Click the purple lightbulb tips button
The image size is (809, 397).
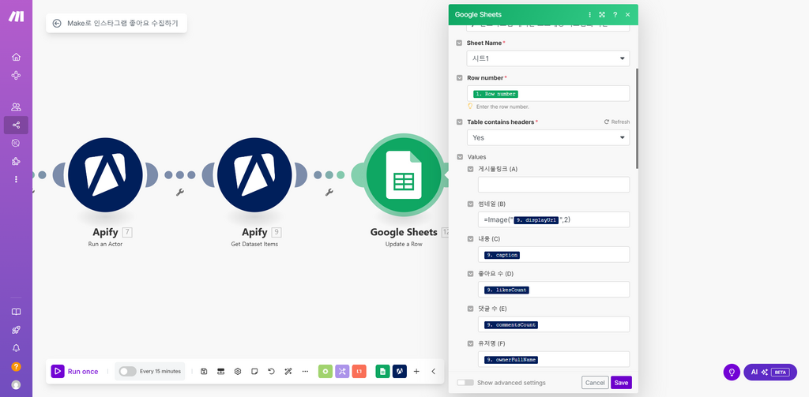coord(732,372)
